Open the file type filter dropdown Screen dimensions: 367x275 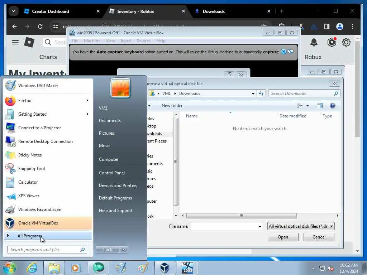(301, 226)
